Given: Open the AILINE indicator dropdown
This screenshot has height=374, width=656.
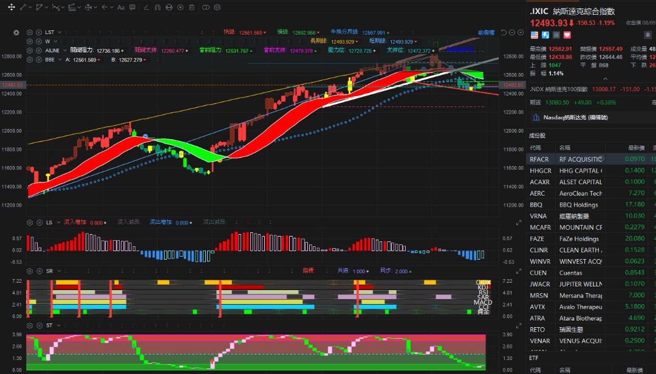Looking at the screenshot, I should coord(65,50).
